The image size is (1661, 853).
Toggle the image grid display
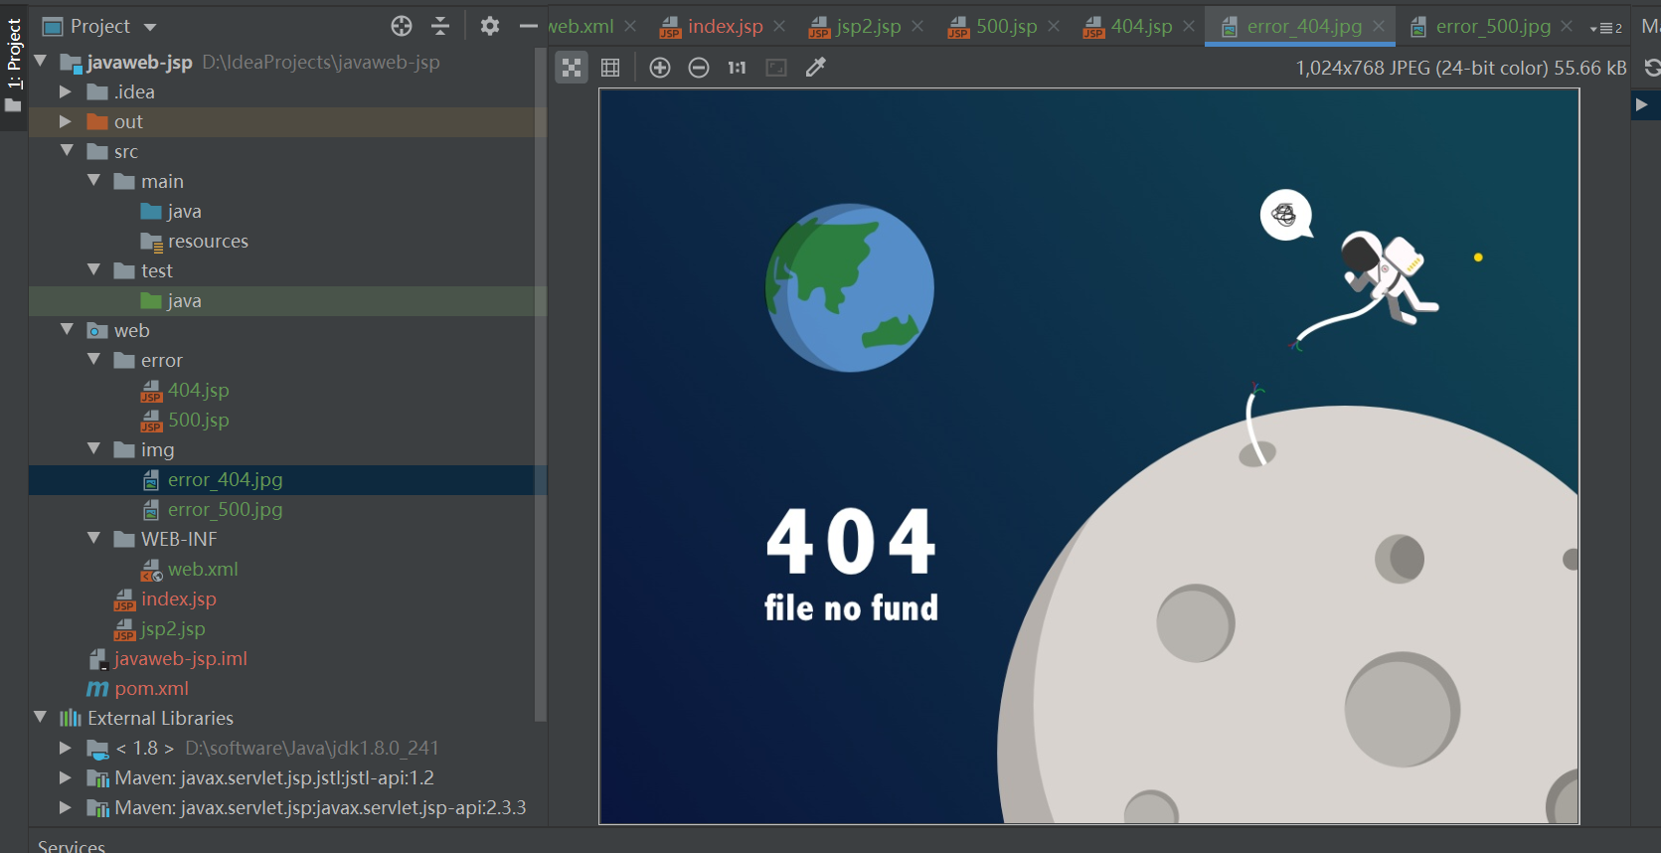[x=610, y=68]
